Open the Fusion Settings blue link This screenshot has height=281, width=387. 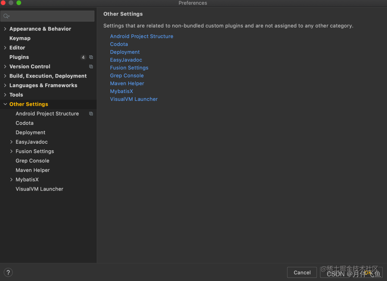[129, 68]
